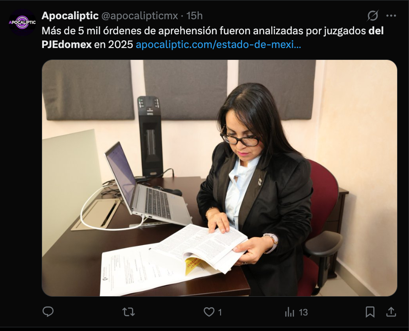Click the Apocaliptic display name

point(70,16)
